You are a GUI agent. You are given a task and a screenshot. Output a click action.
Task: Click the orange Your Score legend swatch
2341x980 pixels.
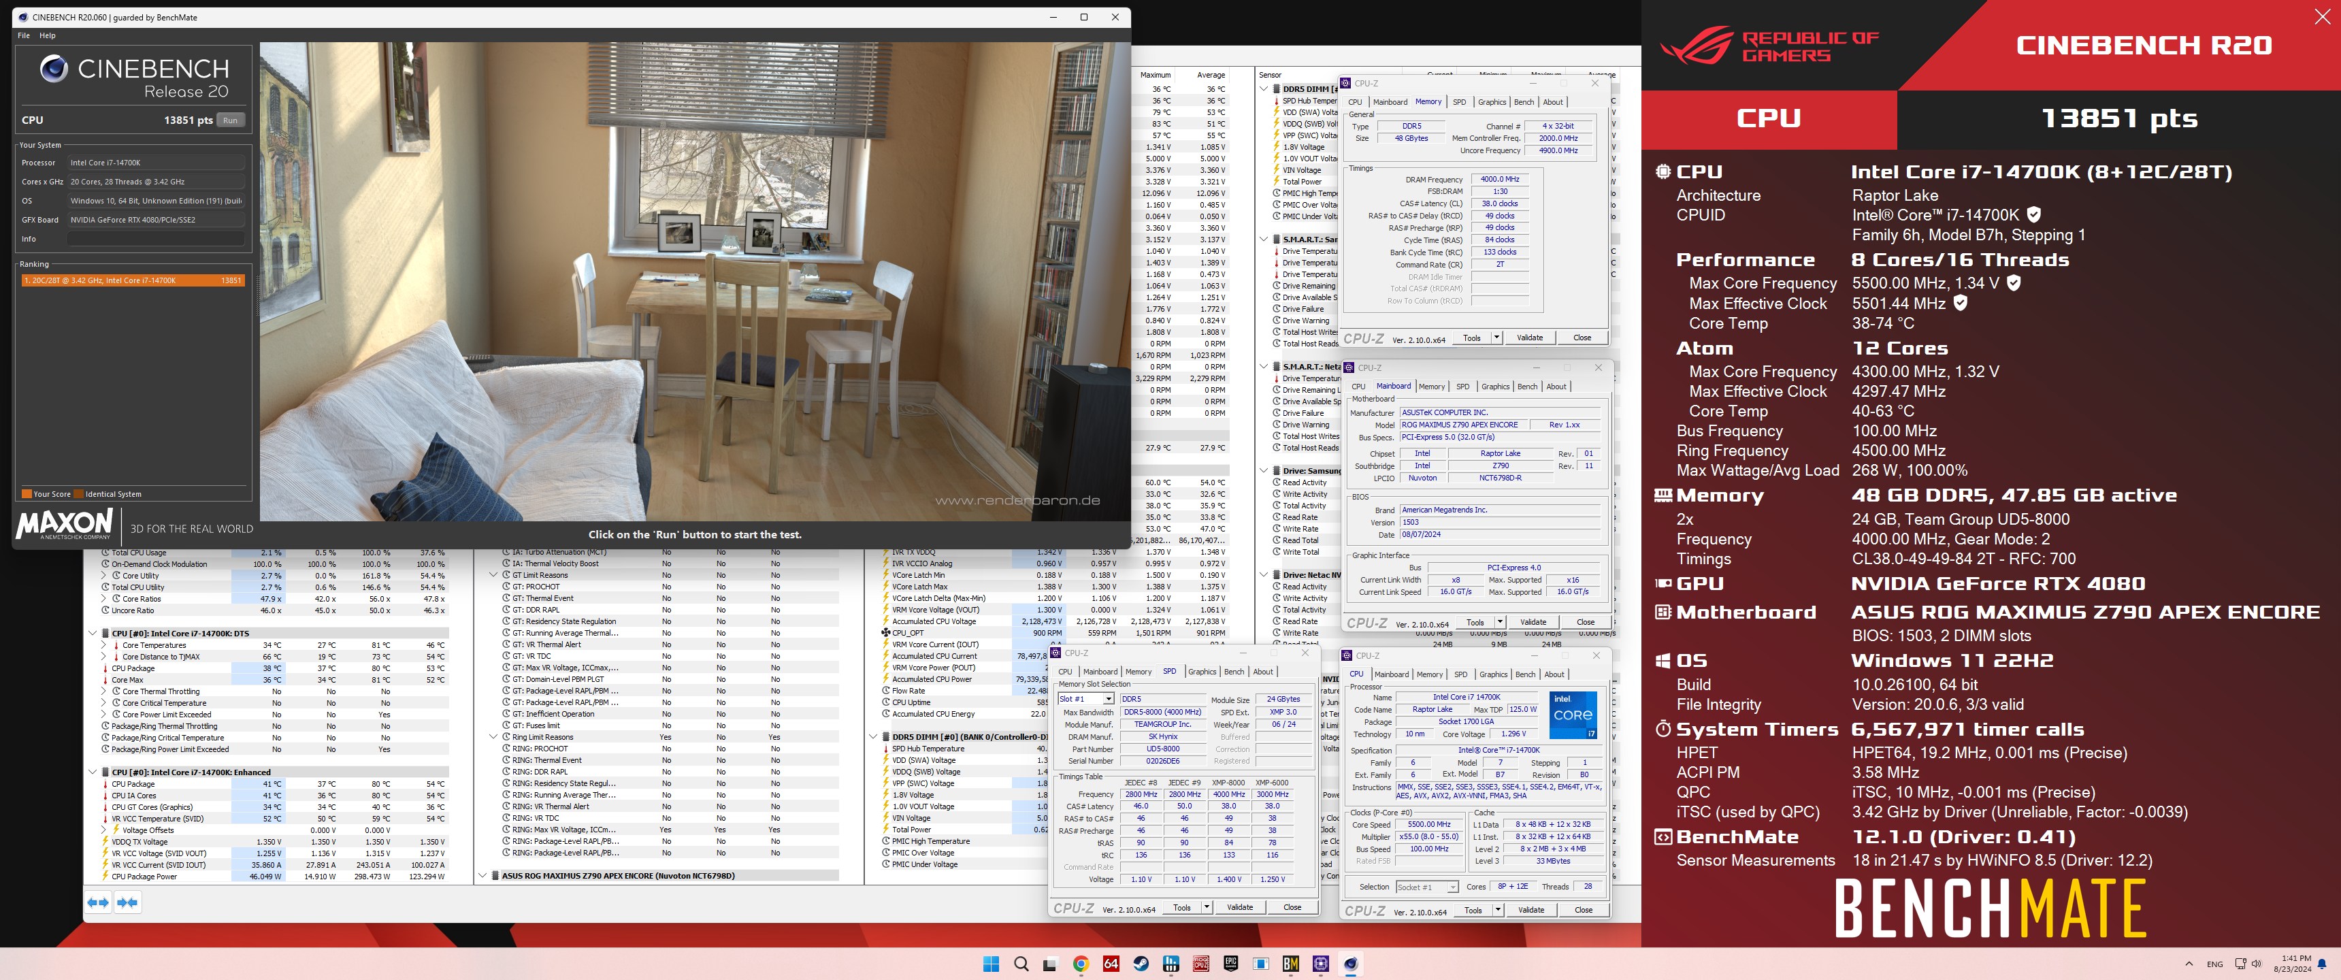[27, 495]
